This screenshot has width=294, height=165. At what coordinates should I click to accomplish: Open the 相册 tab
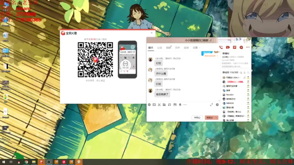(168, 48)
